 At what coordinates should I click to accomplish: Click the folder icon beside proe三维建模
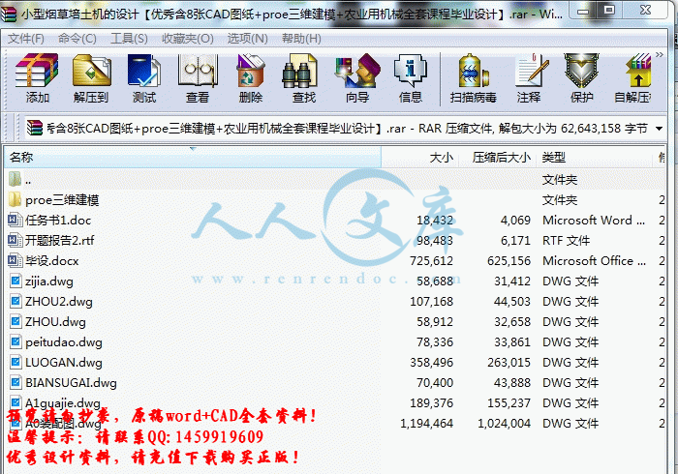coord(15,200)
